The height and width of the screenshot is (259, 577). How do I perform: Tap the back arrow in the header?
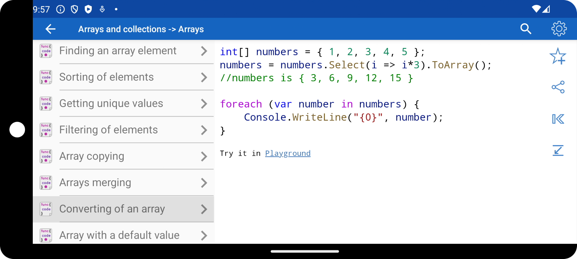50,29
